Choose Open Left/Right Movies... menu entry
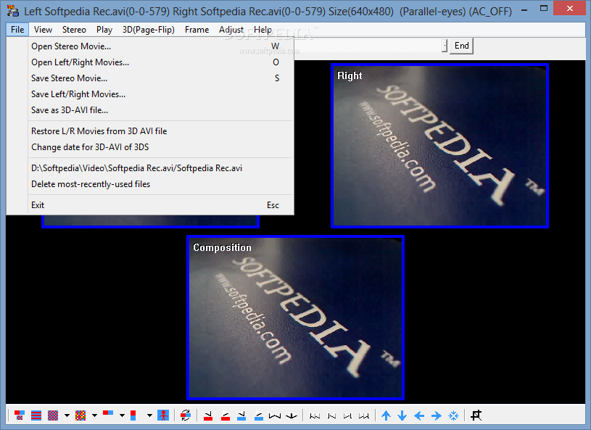Screen dimensions: 591x430 [x=150, y=62]
